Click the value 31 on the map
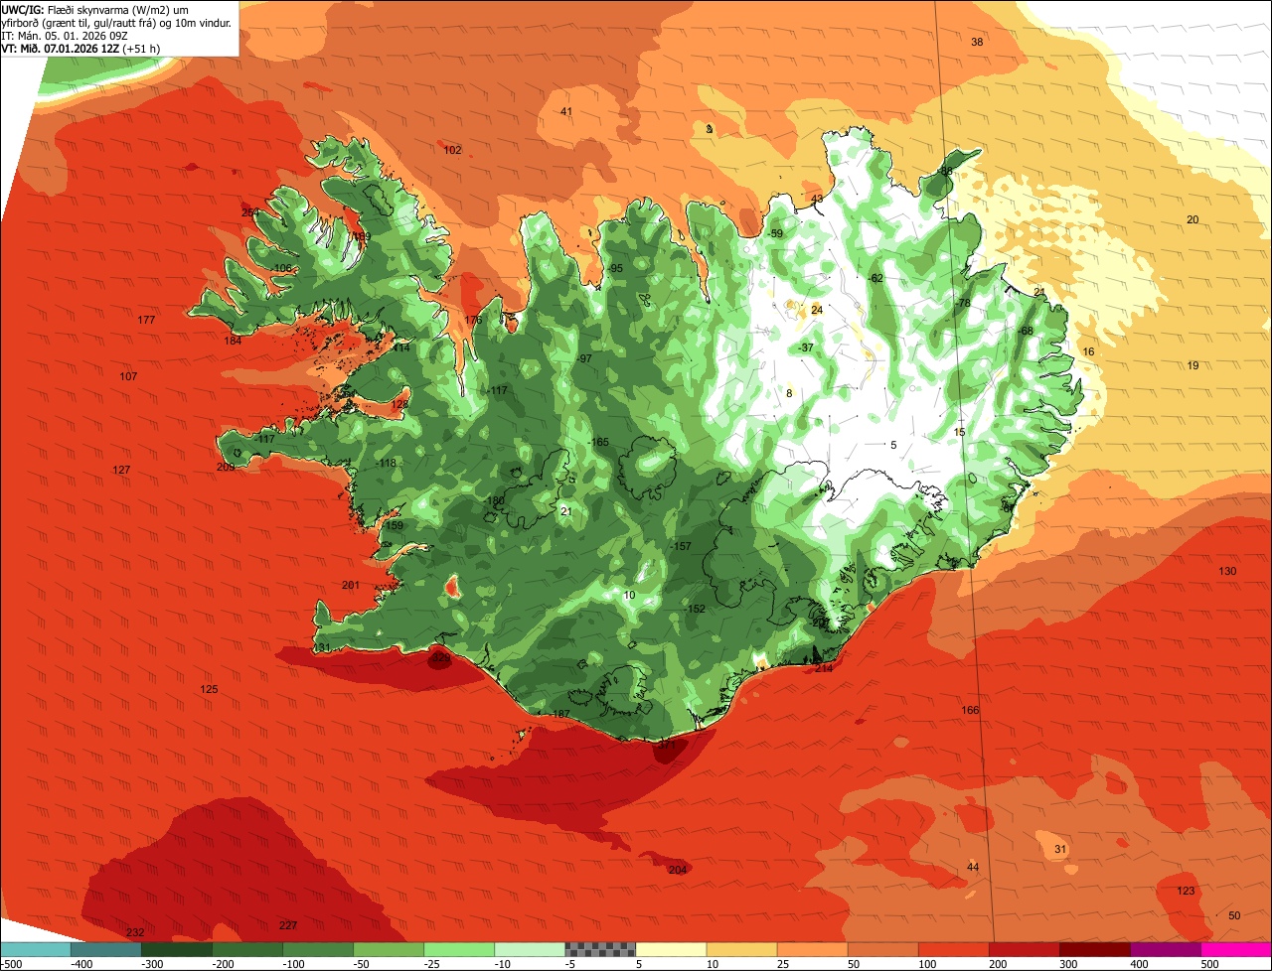1272x971 pixels. coord(1059,849)
